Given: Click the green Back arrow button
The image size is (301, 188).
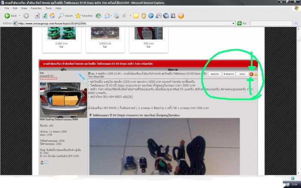Looking at the screenshot, I should [x=7, y=16].
